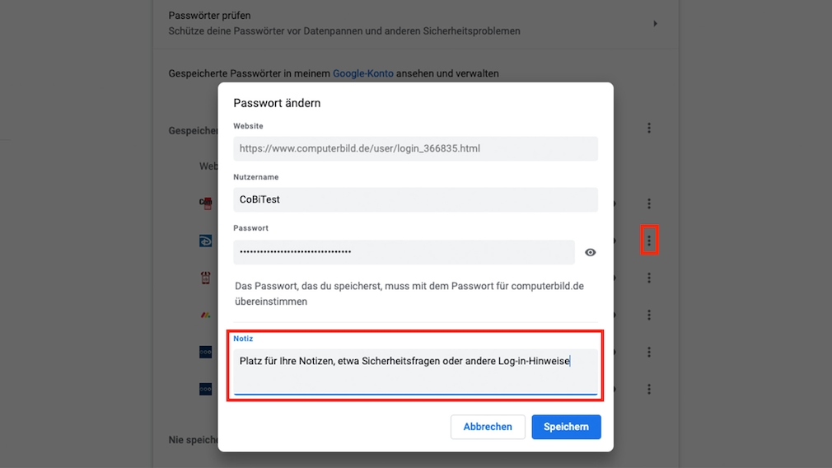Open the Google-Konto link
This screenshot has width=832, height=468.
coord(363,73)
